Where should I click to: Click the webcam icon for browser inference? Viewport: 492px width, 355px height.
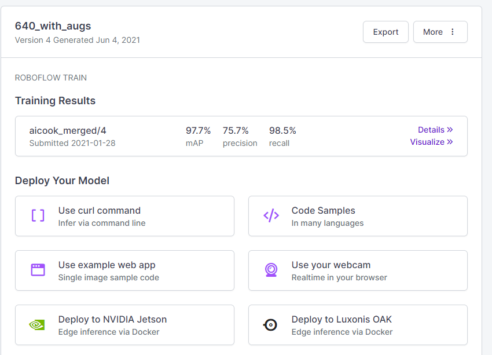[x=271, y=270]
